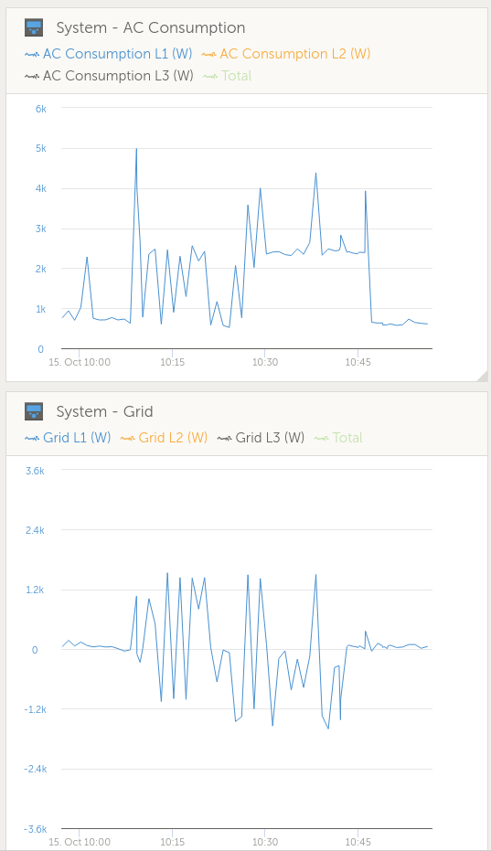Image resolution: width=491 pixels, height=851 pixels.
Task: Click the 10:45 marker on AC Consumption axis
Action: 358,362
